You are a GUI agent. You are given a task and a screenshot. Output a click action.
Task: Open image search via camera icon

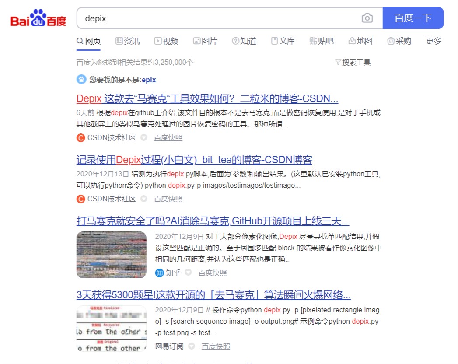click(x=367, y=18)
